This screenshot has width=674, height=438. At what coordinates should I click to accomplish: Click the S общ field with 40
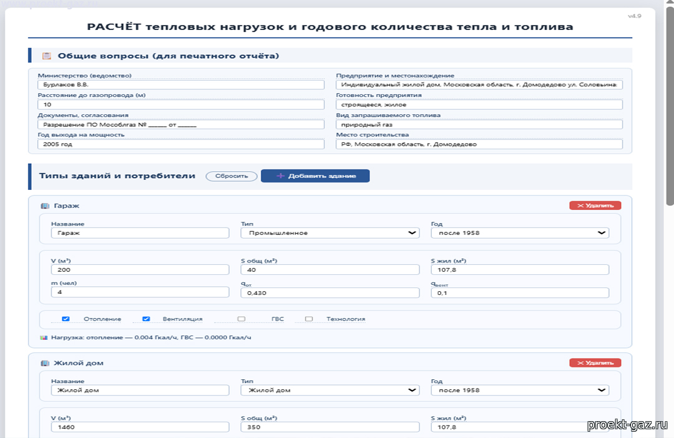tap(330, 270)
